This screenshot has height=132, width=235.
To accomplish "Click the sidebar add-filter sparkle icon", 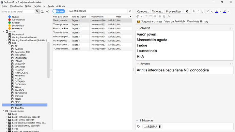I will (x=47, y=12).
